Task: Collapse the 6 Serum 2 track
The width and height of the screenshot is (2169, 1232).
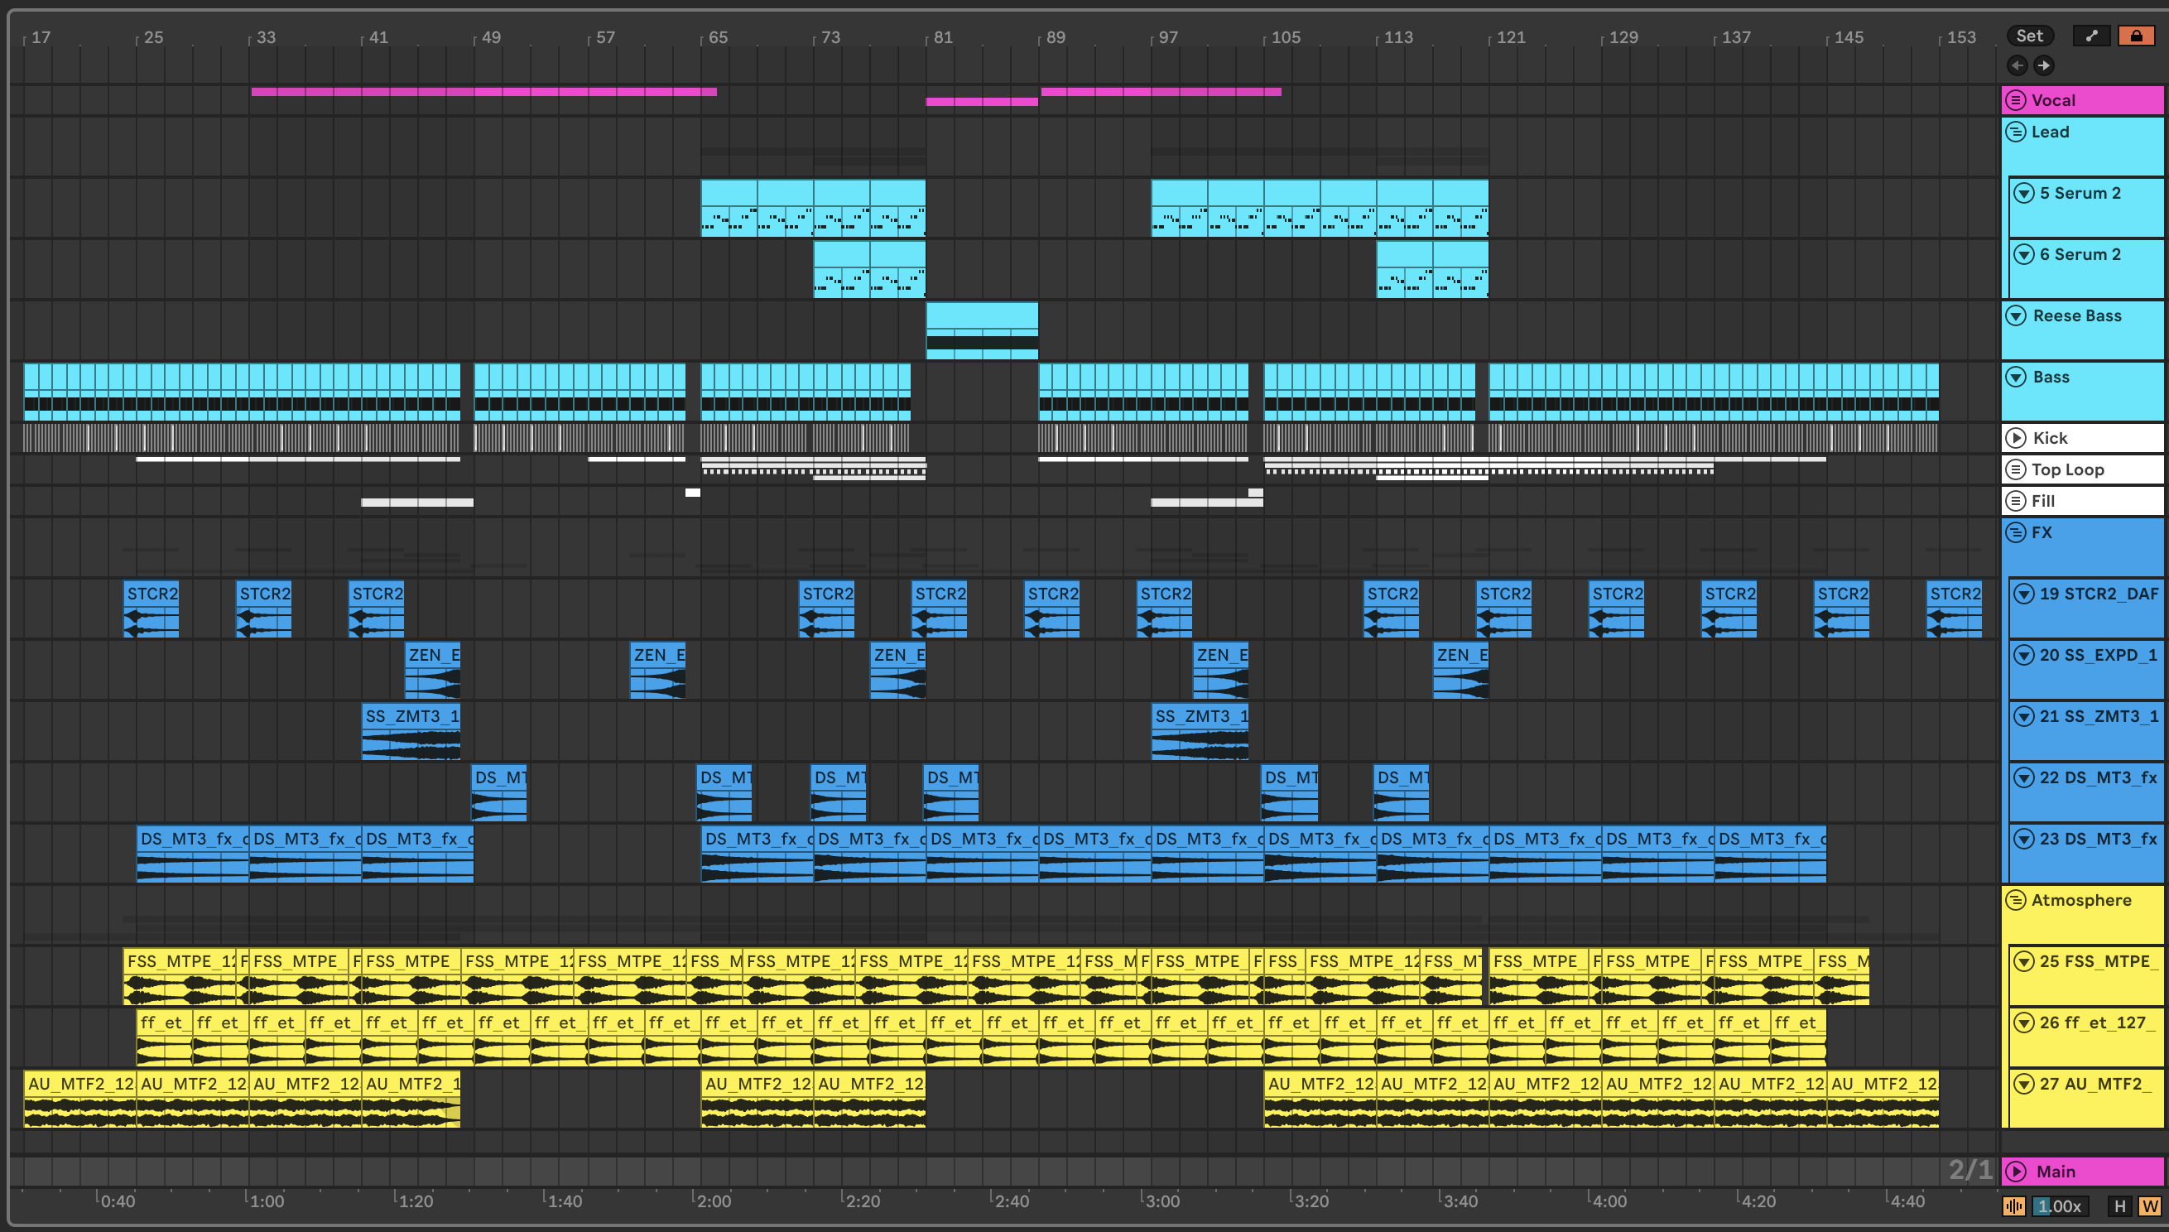Action: click(2023, 255)
